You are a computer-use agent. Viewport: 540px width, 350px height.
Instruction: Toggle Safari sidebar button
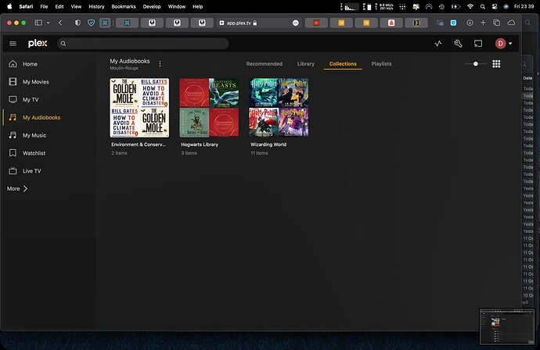38,23
